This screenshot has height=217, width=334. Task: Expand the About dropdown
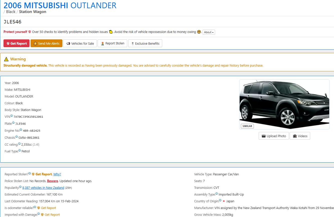click(209, 32)
